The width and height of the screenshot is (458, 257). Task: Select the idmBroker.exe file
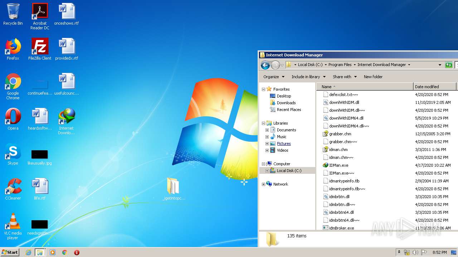[341, 228]
